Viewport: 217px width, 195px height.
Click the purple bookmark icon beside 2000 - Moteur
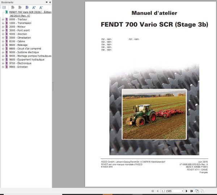pyautogui.click(x=7, y=27)
